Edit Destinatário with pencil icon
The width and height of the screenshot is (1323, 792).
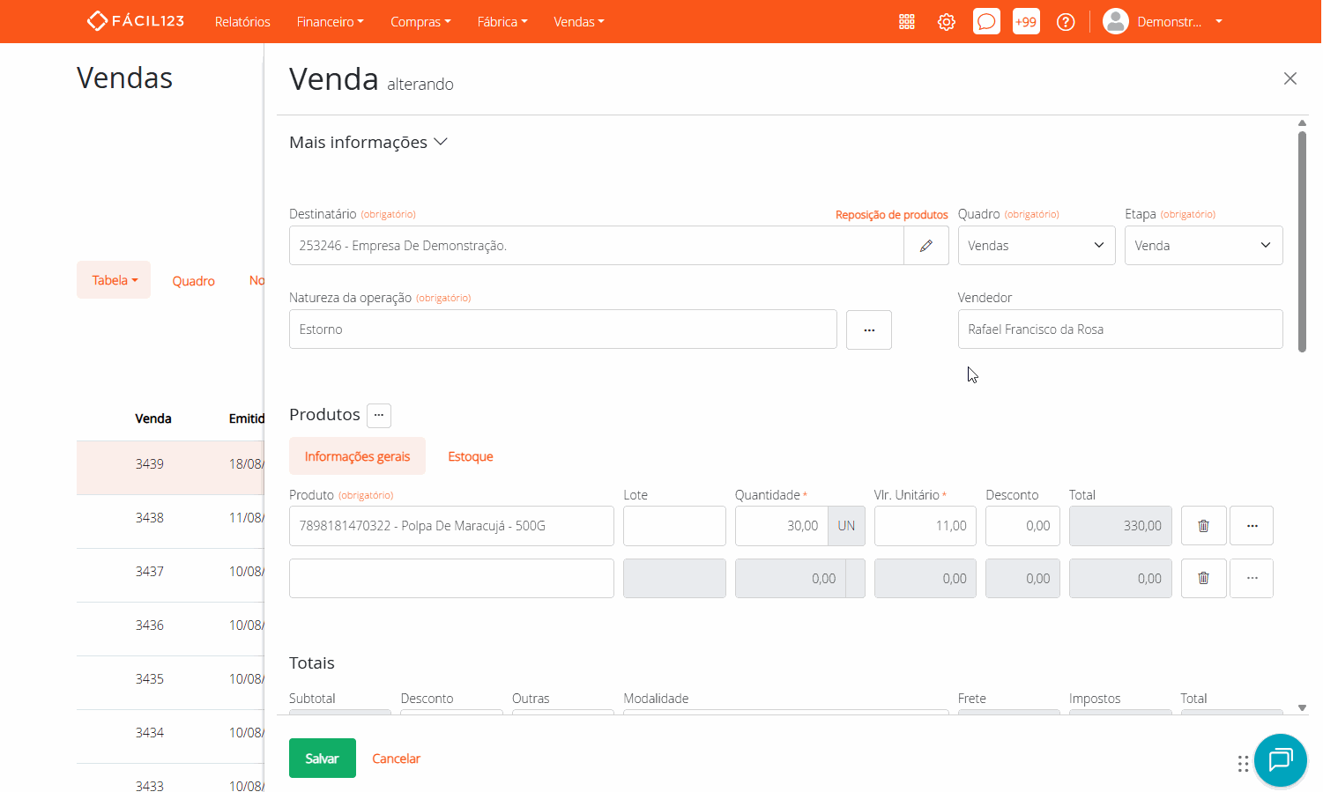point(926,246)
